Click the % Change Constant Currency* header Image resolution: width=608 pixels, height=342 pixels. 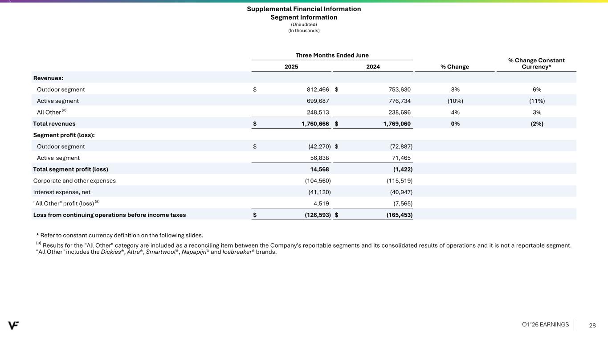click(536, 63)
